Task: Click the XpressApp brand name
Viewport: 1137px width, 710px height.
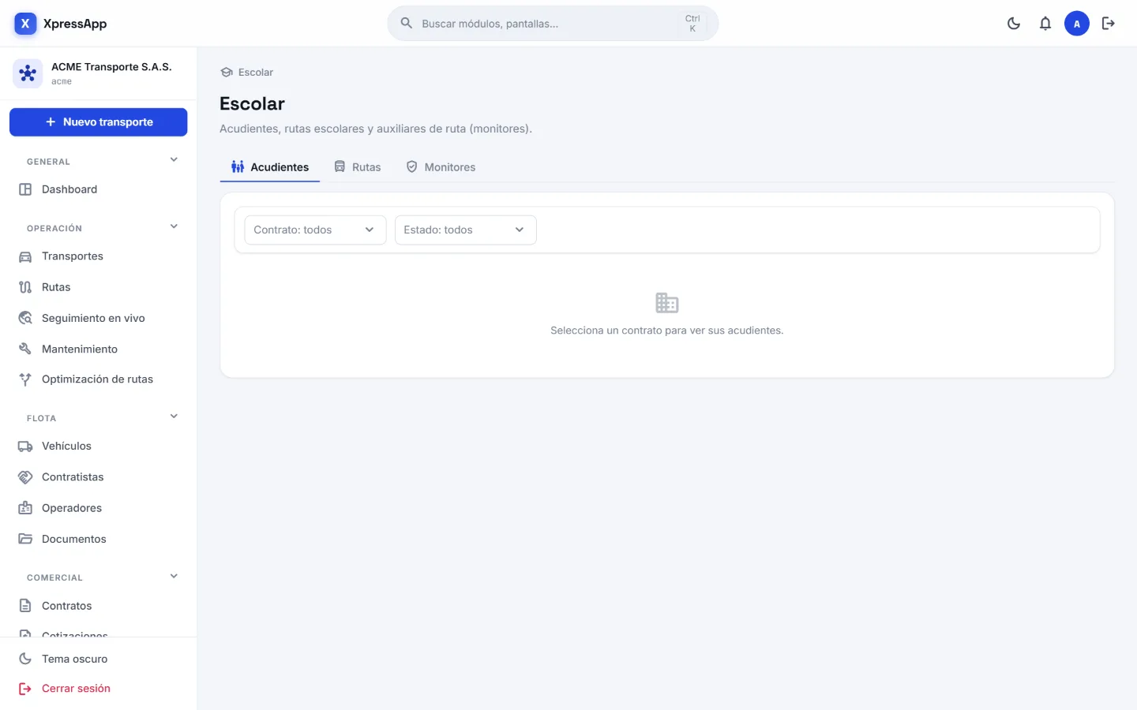Action: [75, 24]
